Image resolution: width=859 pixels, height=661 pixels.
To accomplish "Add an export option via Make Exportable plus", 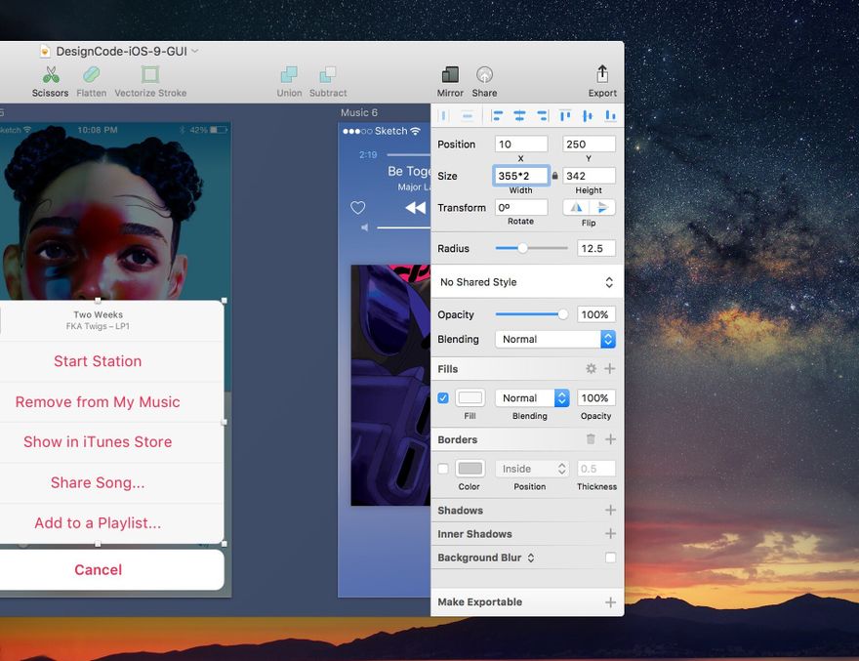I will click(x=610, y=602).
